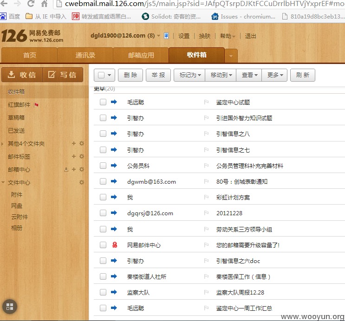Open the tab list dropdown after 收件箱 tab
345x321 pixels.
[231, 56]
